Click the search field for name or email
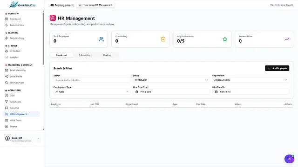The height and width of the screenshot is (167, 298). click(x=92, y=80)
